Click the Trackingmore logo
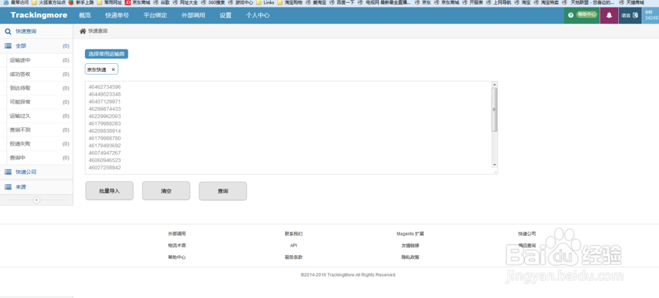659x298 pixels. 39,16
